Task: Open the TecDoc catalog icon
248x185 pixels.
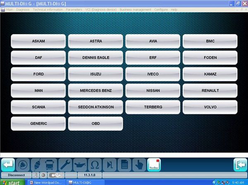Action: [154, 164]
